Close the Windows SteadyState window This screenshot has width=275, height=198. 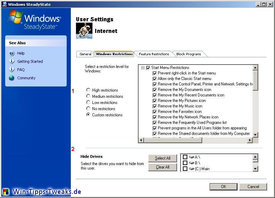270,4
